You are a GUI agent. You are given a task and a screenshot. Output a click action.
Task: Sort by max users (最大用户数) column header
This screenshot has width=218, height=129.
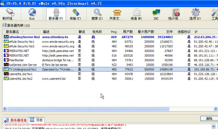point(145,32)
